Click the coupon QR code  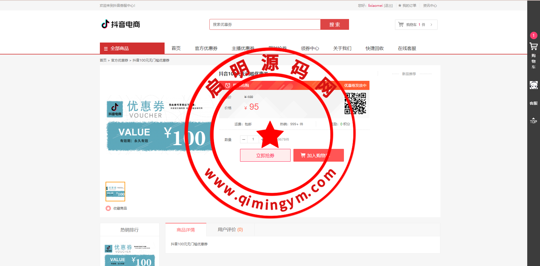click(x=355, y=104)
